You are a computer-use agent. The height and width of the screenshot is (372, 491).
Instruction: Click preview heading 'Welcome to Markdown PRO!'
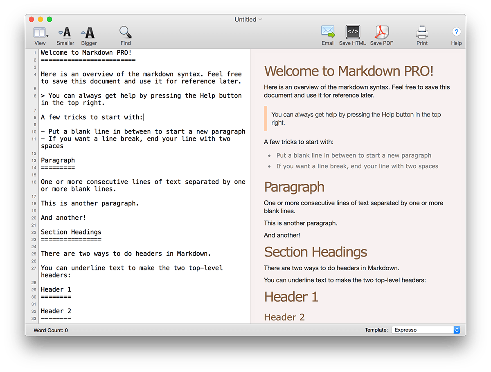[349, 71]
